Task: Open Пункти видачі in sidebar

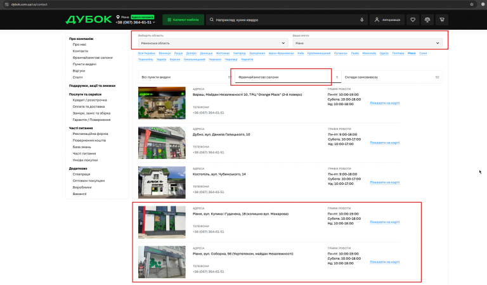Action: click(84, 64)
